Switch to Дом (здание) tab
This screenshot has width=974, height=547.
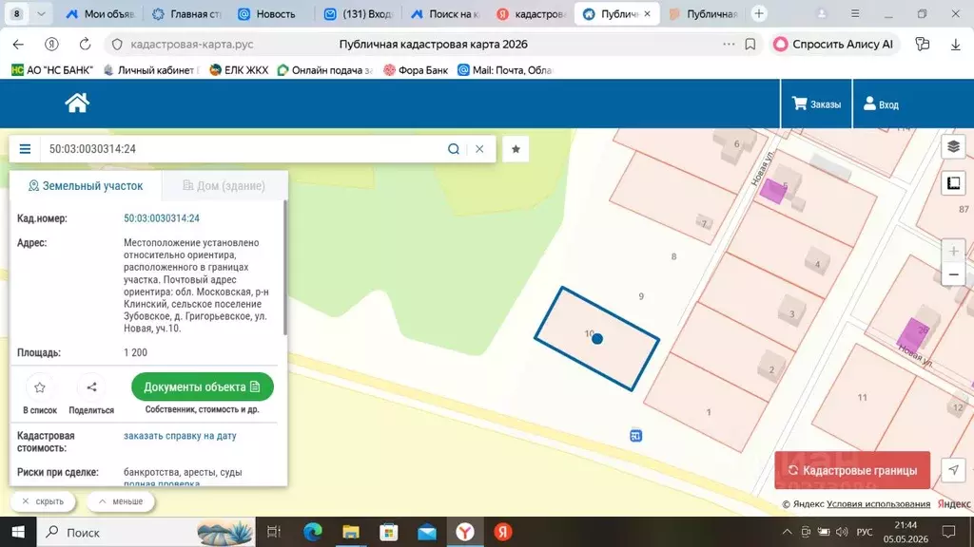click(224, 185)
